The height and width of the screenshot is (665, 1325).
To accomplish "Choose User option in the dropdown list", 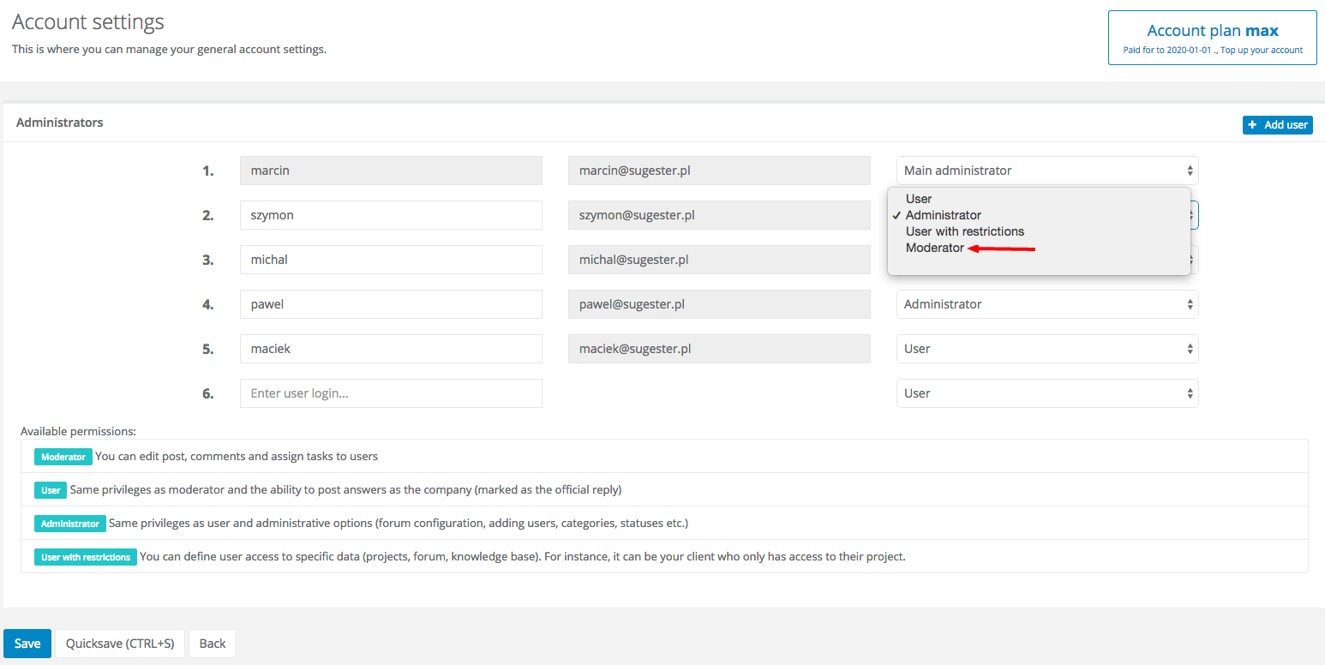I will click(x=919, y=199).
